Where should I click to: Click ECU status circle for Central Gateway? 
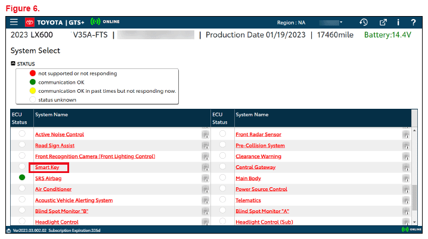point(223,166)
